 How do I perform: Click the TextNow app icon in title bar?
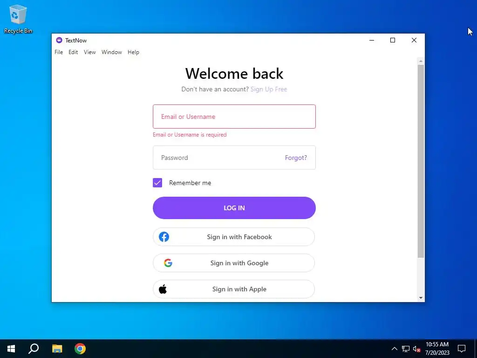[59, 40]
